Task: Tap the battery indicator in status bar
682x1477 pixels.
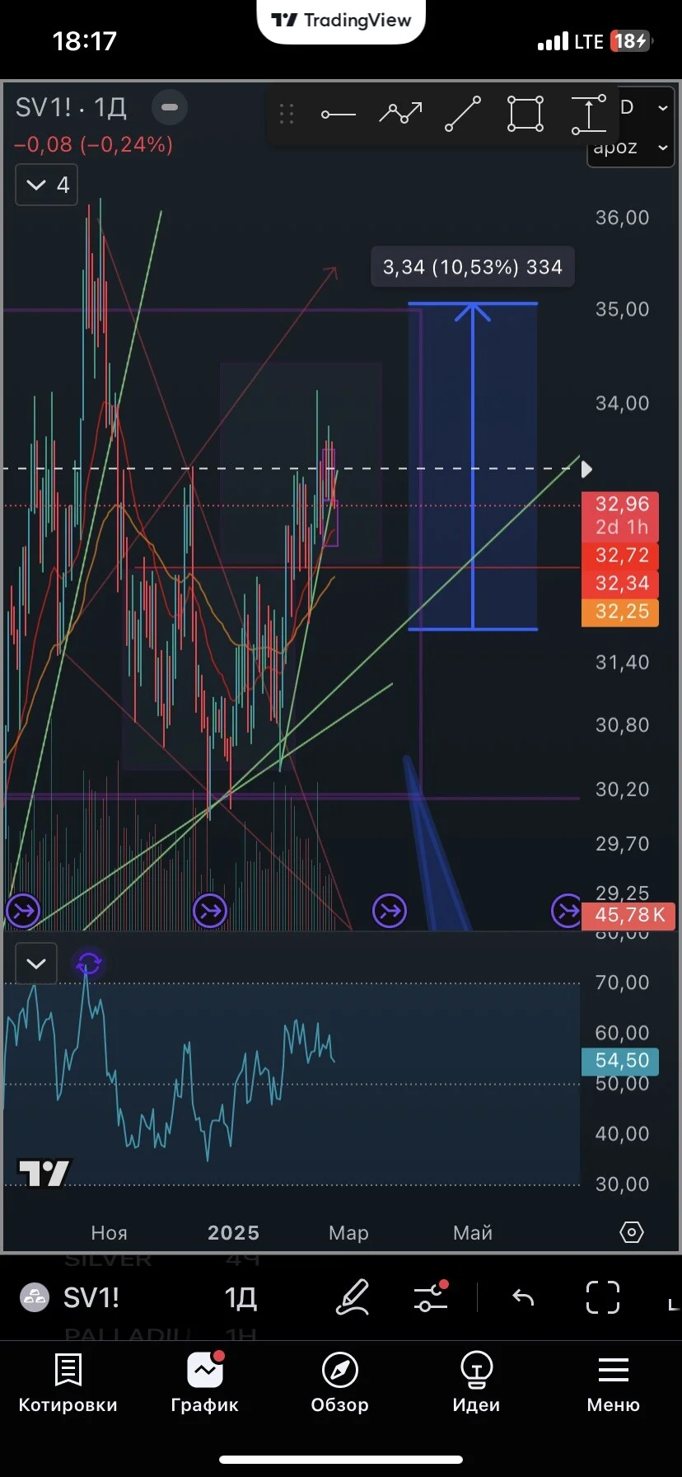Action: 631,41
